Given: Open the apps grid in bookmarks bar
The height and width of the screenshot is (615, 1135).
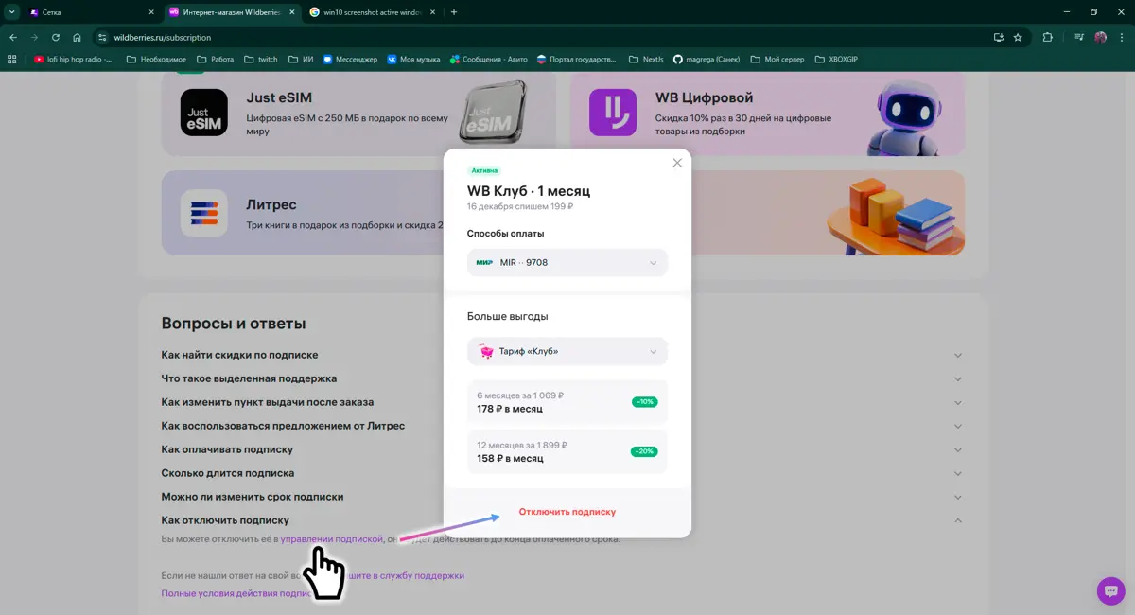Looking at the screenshot, I should [x=12, y=59].
